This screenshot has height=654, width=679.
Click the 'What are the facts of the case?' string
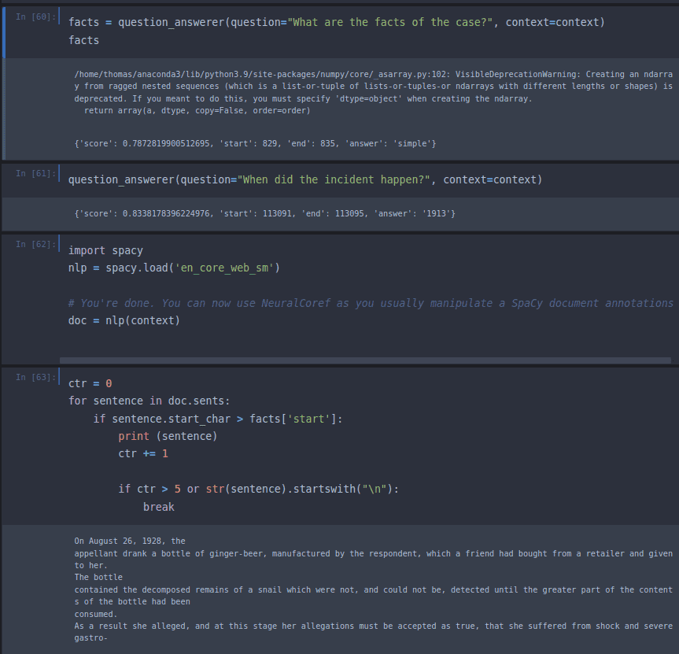coord(389,22)
